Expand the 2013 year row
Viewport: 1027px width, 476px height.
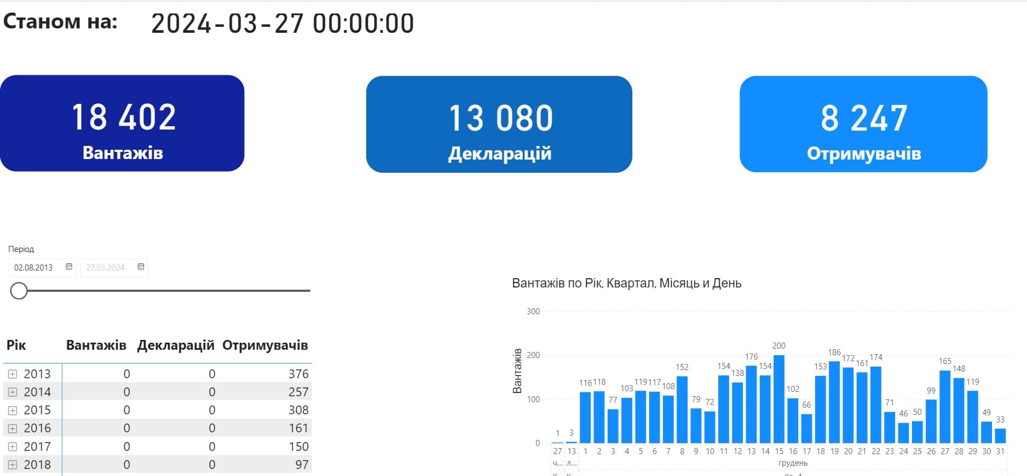13,374
